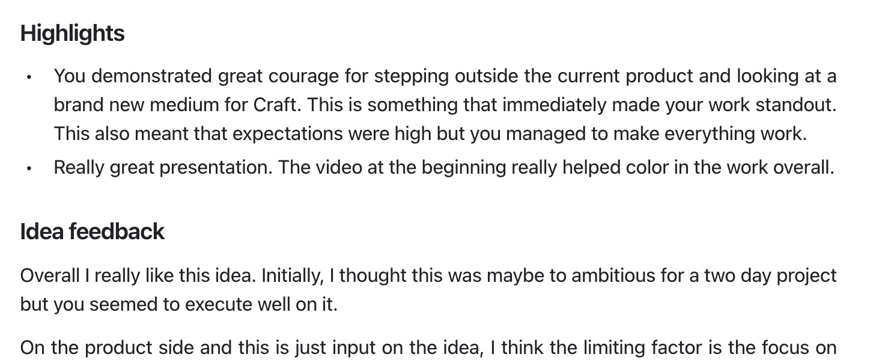This screenshot has height=363, width=876.
Task: Click the first bullet point marker
Action: coord(29,78)
